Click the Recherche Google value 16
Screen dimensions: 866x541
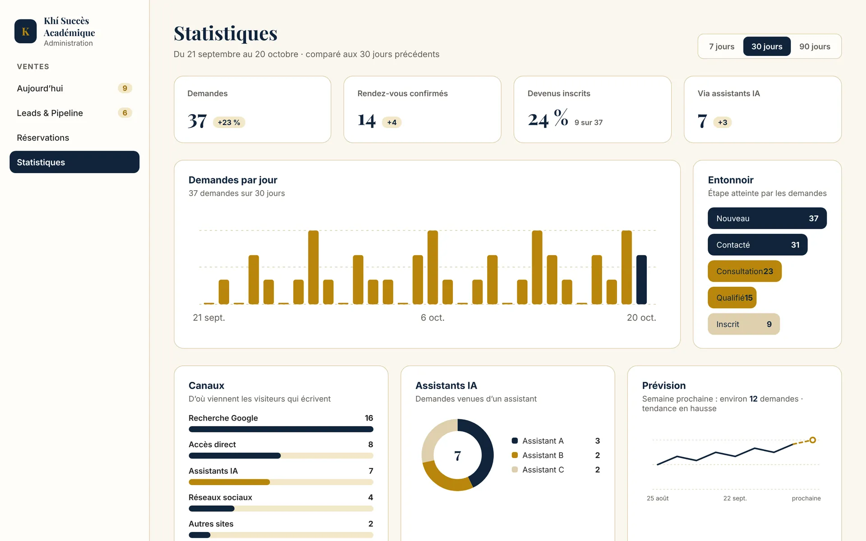[x=369, y=418]
